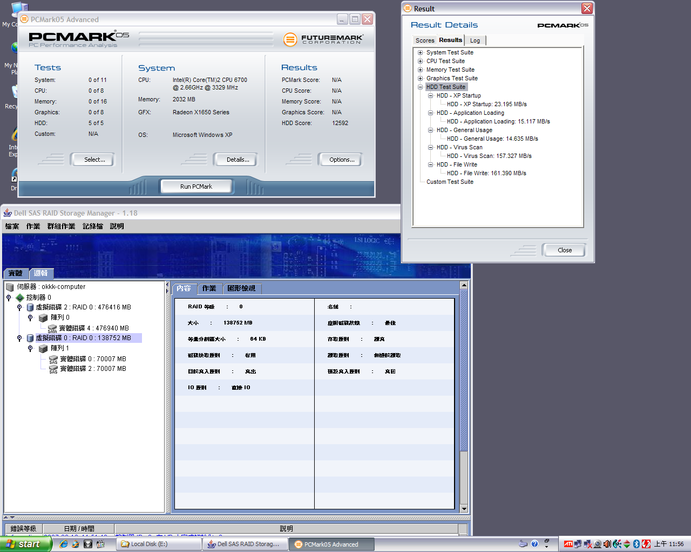Click the blue help icon in taskbar
Viewport: 691px width, 552px height.
click(x=534, y=544)
